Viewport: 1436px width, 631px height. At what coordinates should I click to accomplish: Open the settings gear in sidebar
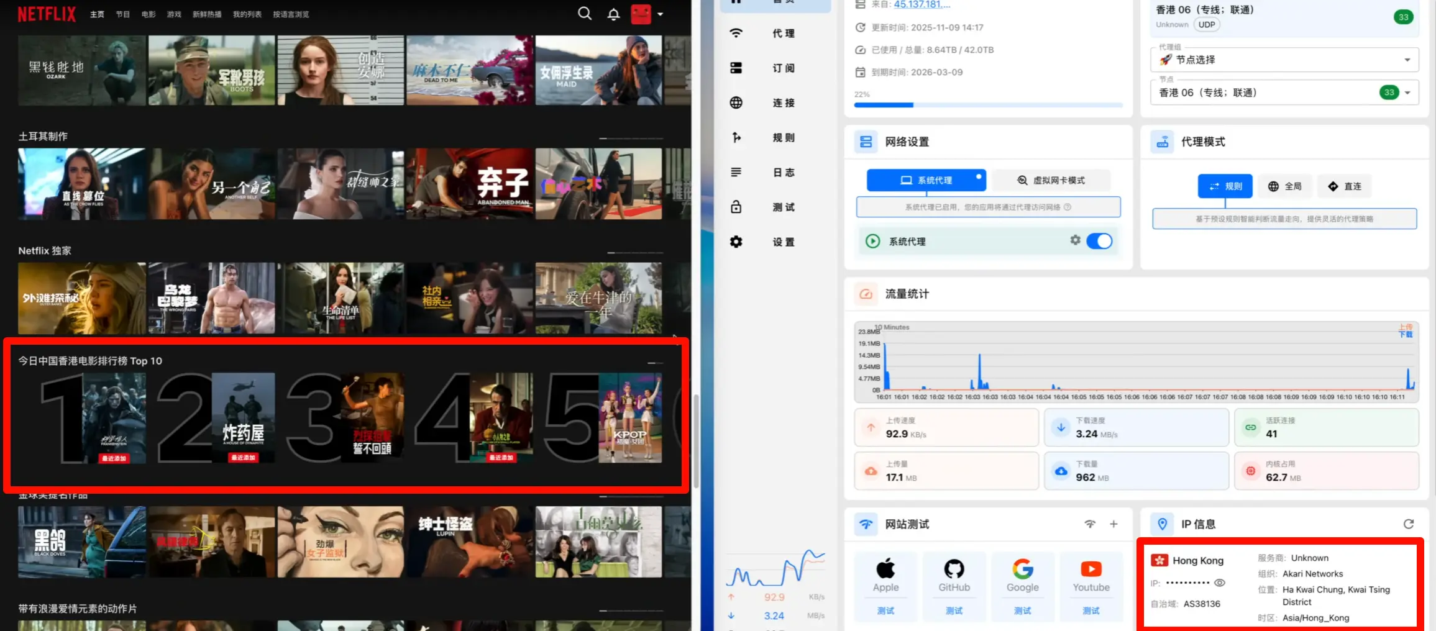[x=736, y=242]
